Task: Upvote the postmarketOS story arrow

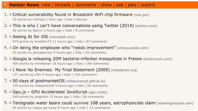Action: point(10,81)
